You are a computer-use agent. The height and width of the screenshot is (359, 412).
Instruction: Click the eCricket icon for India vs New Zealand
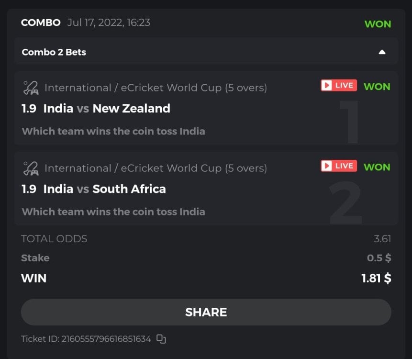(x=31, y=88)
